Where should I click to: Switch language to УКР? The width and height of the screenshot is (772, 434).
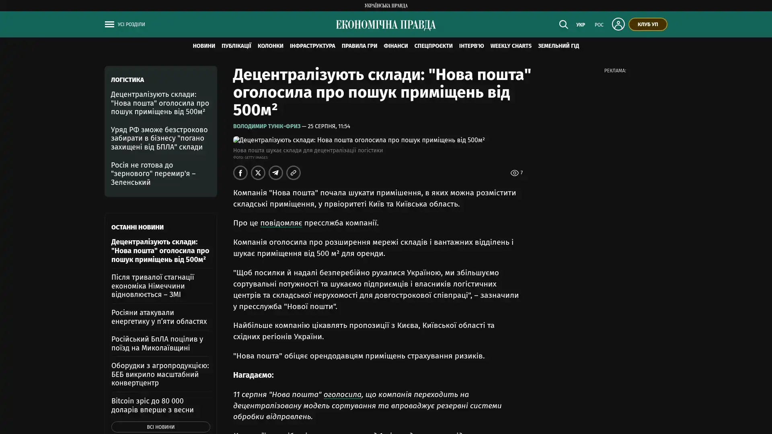click(x=581, y=25)
